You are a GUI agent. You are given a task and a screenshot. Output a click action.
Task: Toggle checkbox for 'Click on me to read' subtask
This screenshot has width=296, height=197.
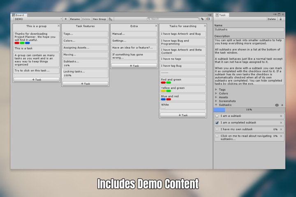217,136
